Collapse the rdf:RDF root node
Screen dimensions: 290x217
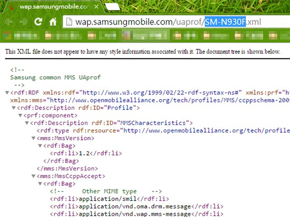point(7,92)
